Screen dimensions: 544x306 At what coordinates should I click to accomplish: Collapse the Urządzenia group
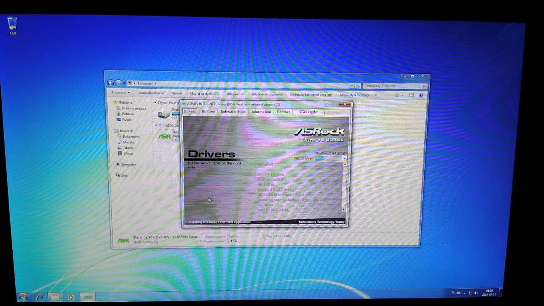(156, 125)
